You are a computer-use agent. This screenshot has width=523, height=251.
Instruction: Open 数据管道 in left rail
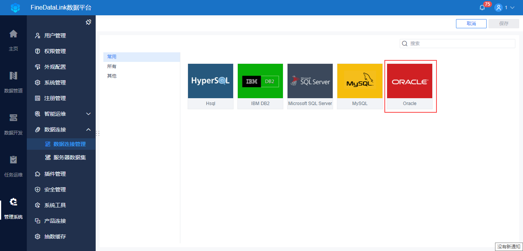tap(13, 81)
